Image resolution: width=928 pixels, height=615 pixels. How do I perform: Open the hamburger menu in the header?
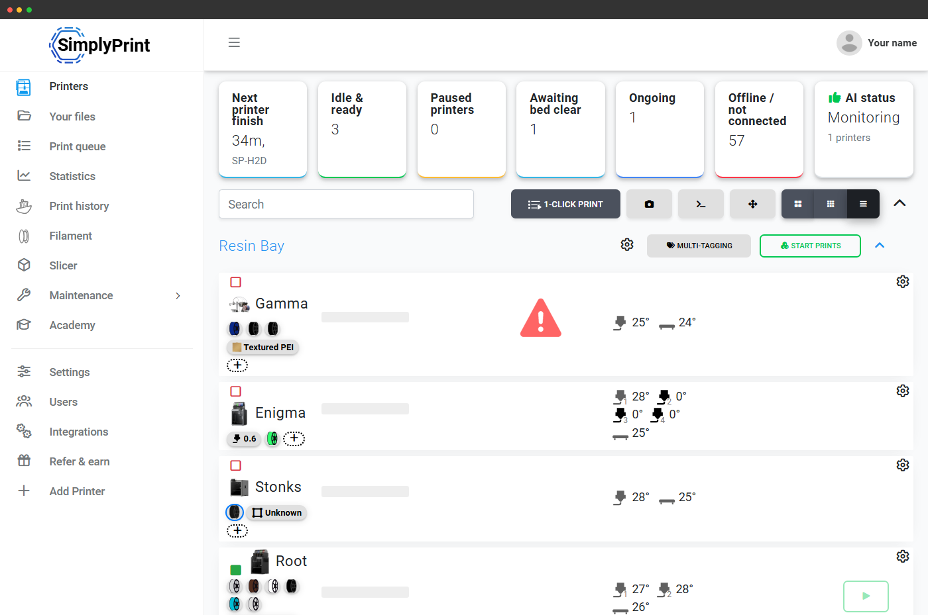(234, 42)
